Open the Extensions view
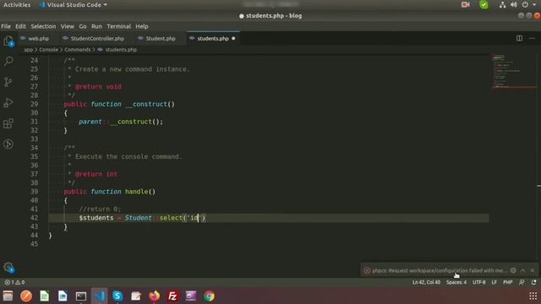The width and height of the screenshot is (541, 304). click(8, 123)
